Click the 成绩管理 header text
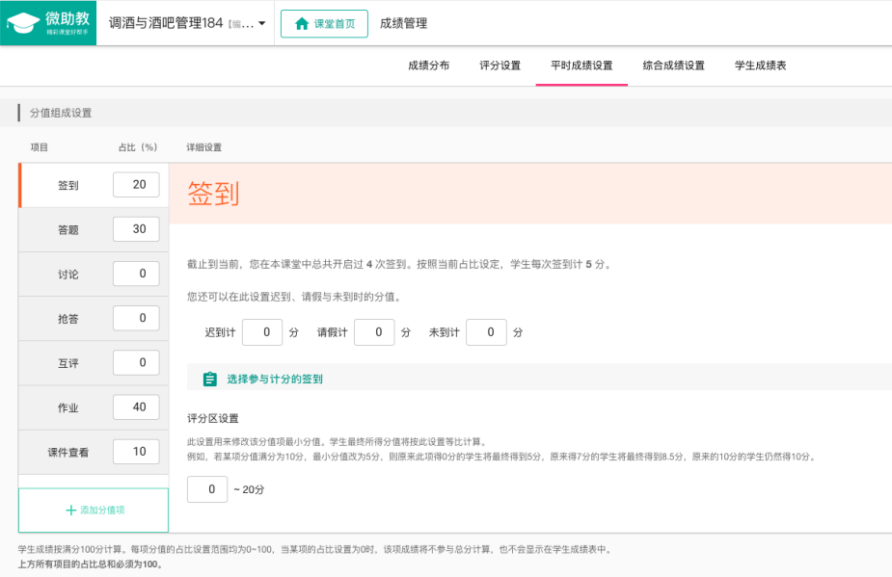This screenshot has height=577, width=892. pos(403,23)
